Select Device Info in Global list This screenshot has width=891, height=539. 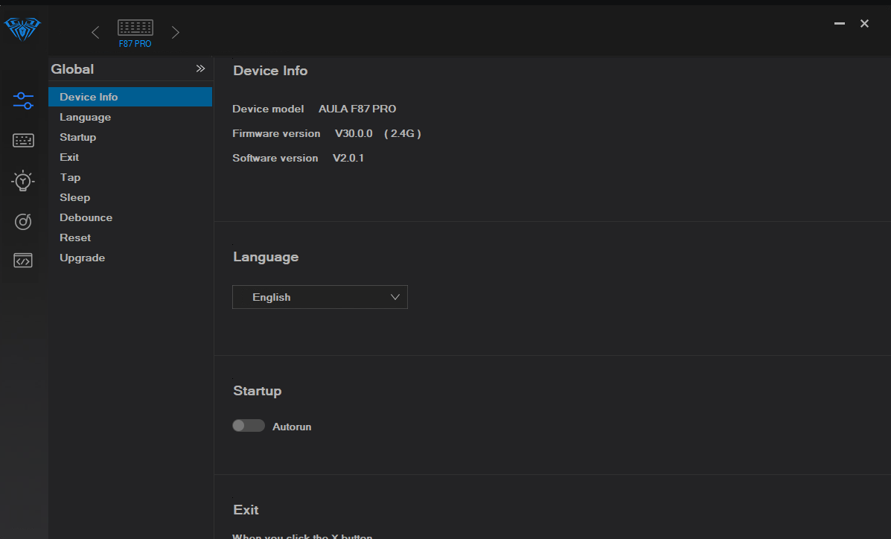pyautogui.click(x=130, y=97)
